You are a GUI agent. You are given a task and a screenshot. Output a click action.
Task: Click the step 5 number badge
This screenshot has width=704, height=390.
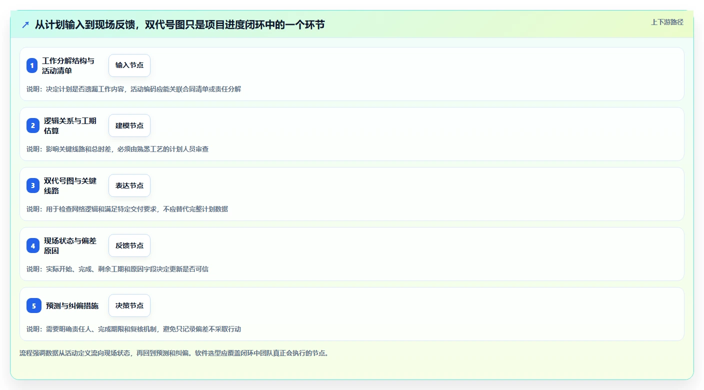tap(34, 305)
